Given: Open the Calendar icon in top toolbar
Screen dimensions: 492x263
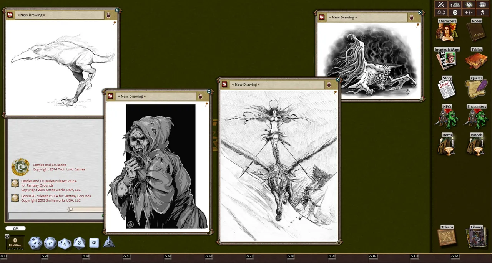Looking at the screenshot, I should [x=469, y=5].
